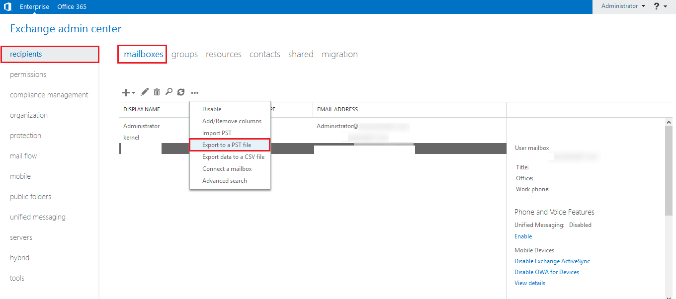
Task: Choose Import PST from the menu
Action: pos(217,133)
